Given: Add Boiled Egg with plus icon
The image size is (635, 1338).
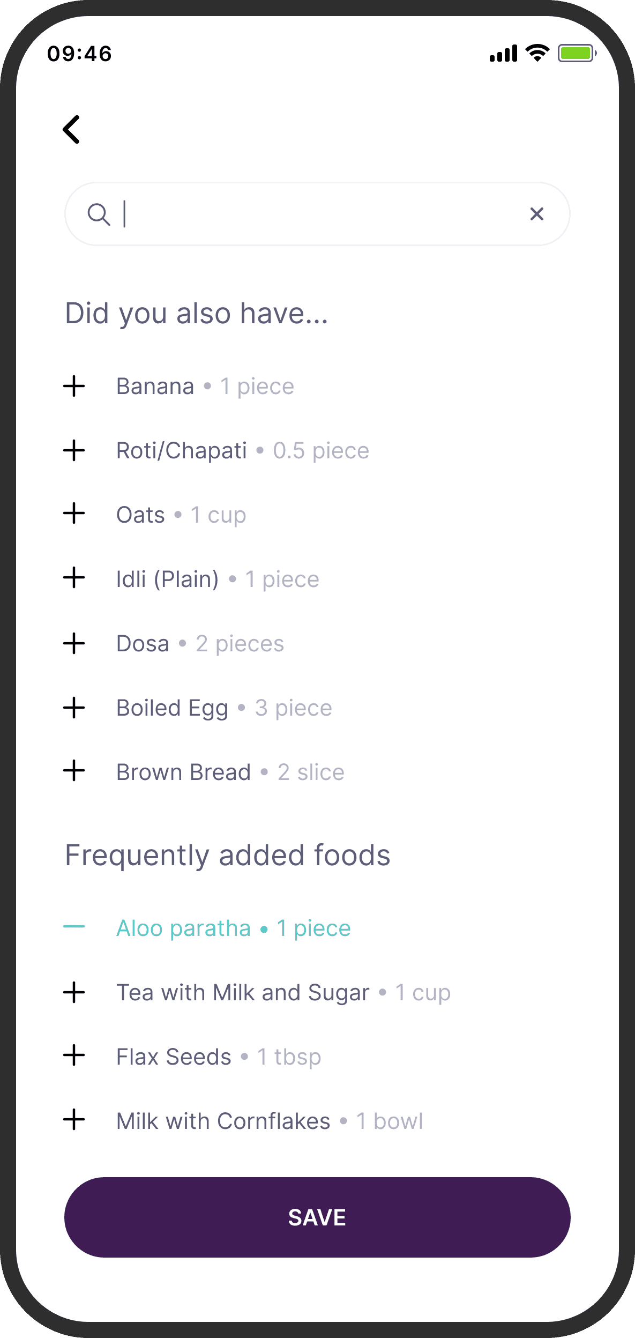Looking at the screenshot, I should [74, 708].
